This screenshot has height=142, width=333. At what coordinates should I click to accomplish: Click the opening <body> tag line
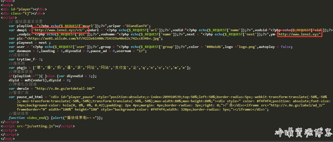[x=7, y=5]
